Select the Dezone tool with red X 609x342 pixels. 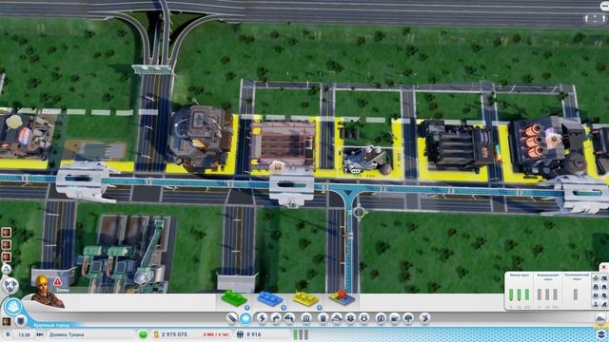click(342, 297)
